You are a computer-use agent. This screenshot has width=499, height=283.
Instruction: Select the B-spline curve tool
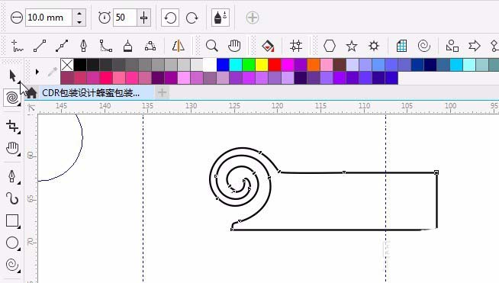(x=105, y=46)
